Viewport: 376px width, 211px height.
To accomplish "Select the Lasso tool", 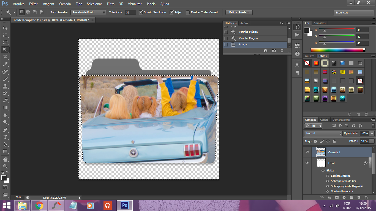I will pyautogui.click(x=5, y=43).
